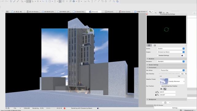
Task: Click the Settings... button at panel bottom
Action: click(175, 108)
